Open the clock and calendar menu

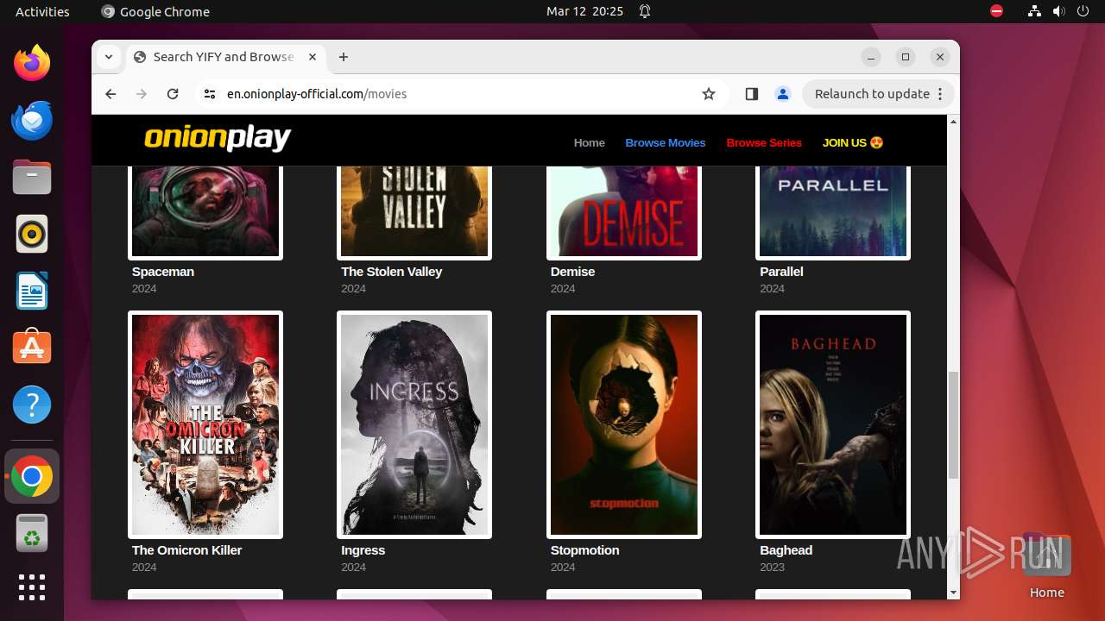click(584, 11)
